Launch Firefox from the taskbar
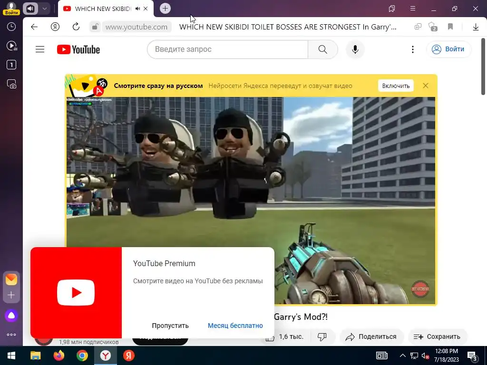The height and width of the screenshot is (365, 487). click(59, 355)
